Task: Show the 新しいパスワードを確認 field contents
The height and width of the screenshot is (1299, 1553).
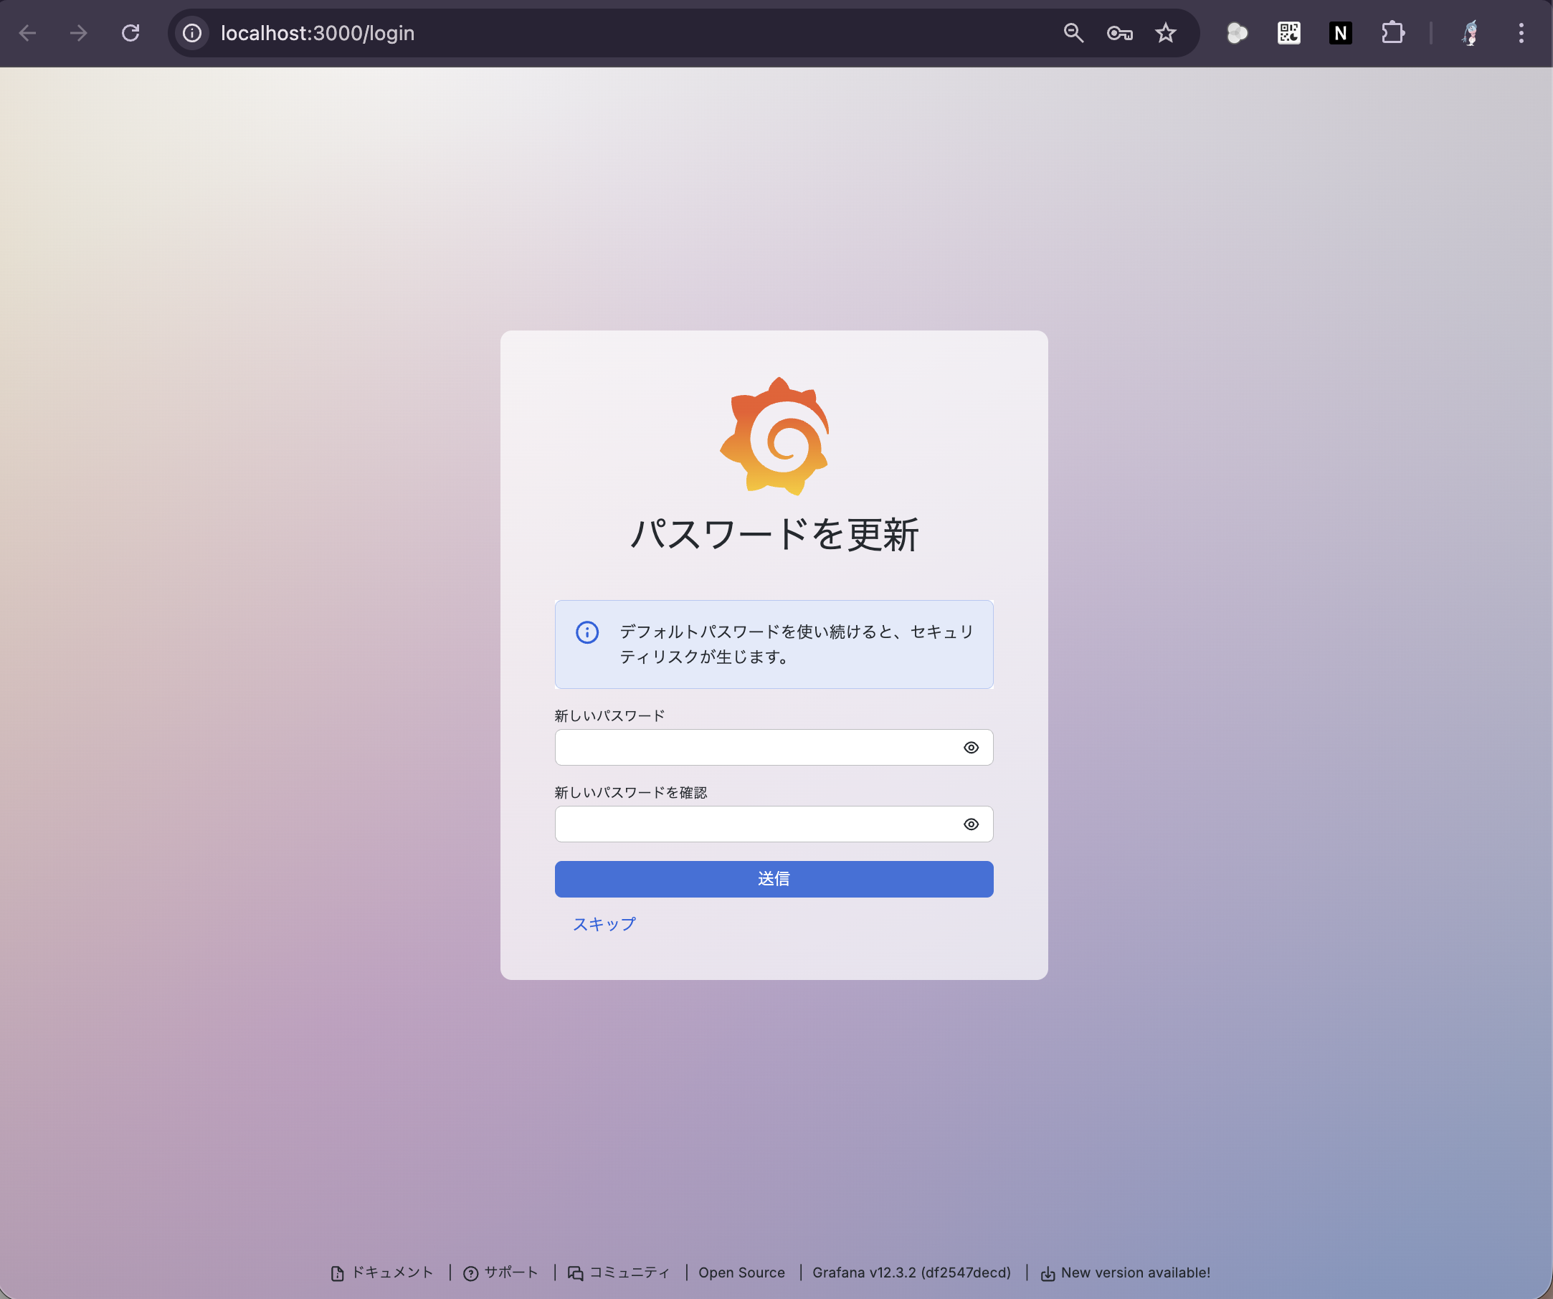Action: (971, 824)
